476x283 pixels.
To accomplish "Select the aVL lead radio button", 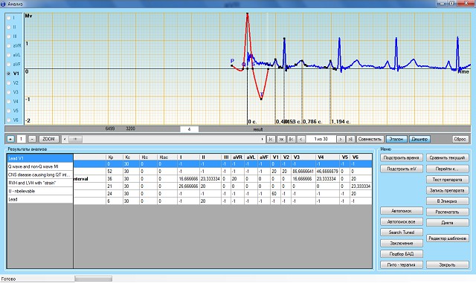I will click(x=9, y=55).
